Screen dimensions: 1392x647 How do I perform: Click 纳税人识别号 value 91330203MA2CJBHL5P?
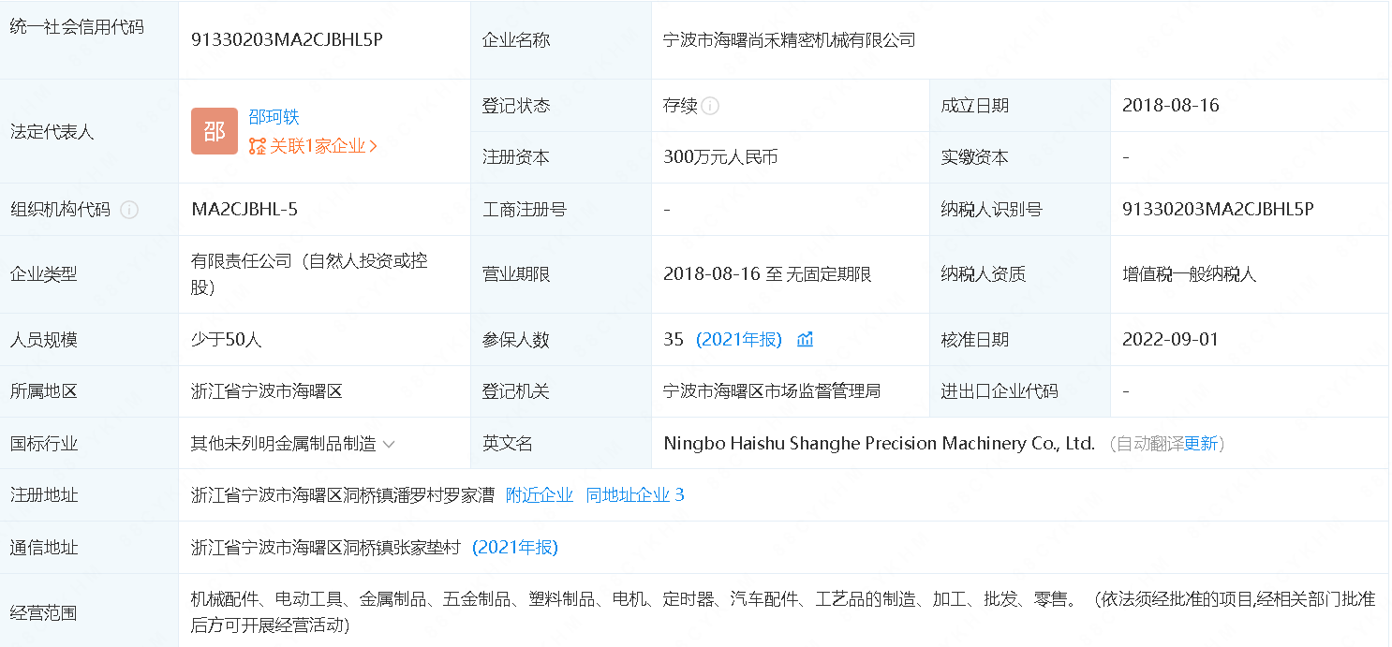[x=1218, y=210]
